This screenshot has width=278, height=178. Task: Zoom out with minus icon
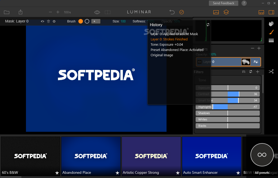pos(50,12)
